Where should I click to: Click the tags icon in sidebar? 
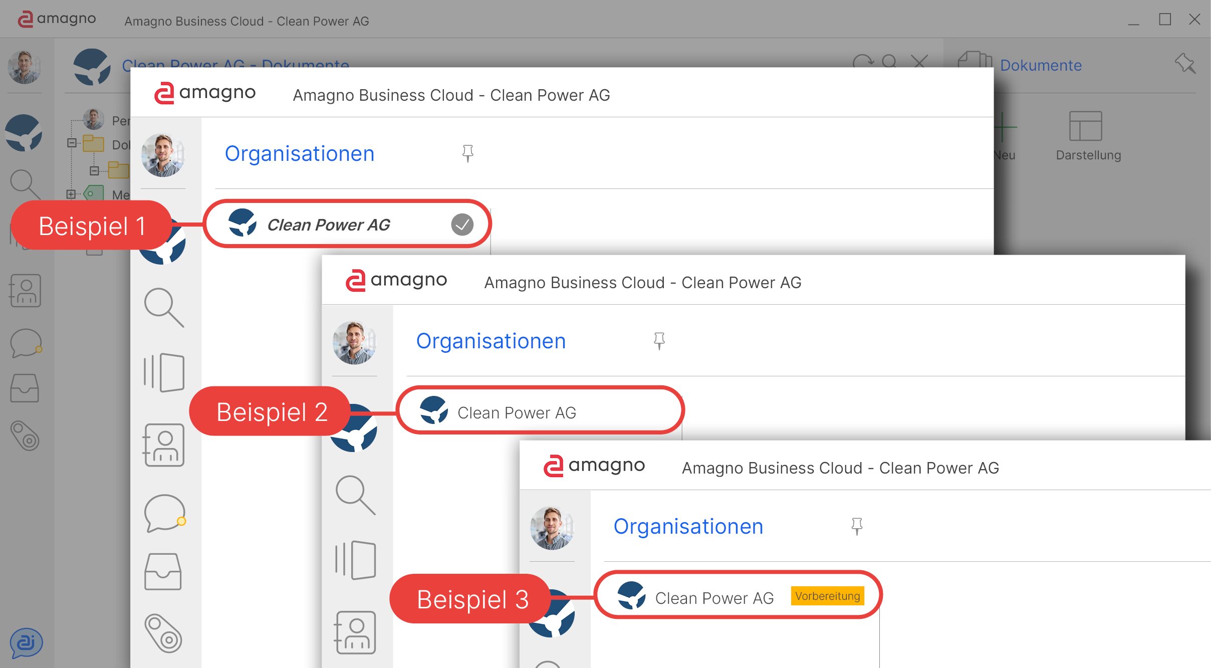[x=25, y=435]
